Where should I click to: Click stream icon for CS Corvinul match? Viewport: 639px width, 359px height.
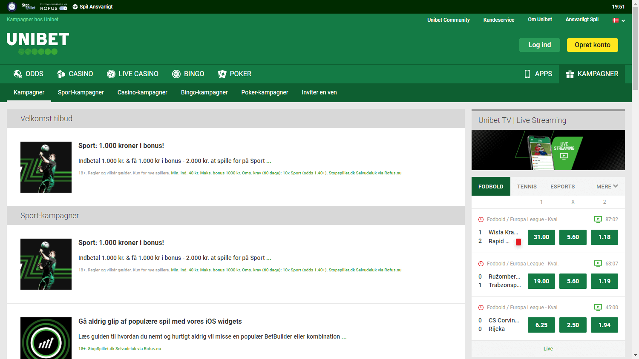click(598, 308)
